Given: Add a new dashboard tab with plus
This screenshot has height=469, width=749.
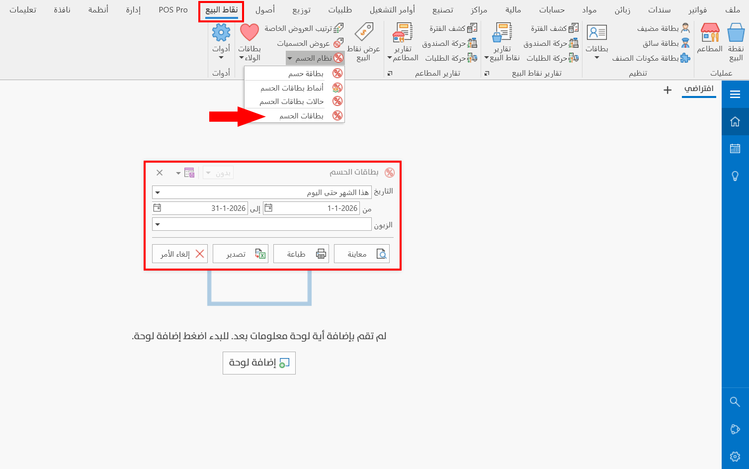Looking at the screenshot, I should 667,90.
